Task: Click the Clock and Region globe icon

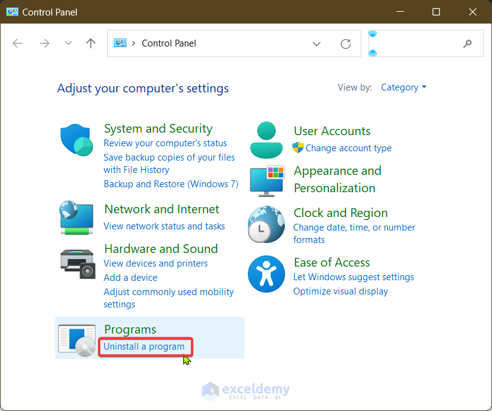Action: click(266, 224)
